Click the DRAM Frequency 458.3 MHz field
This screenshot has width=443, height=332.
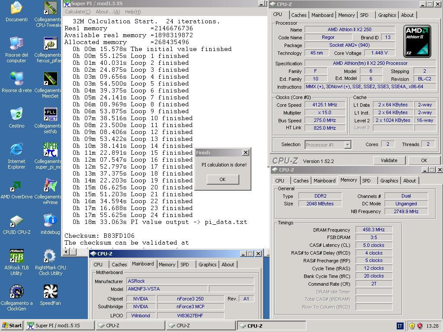pos(373,230)
